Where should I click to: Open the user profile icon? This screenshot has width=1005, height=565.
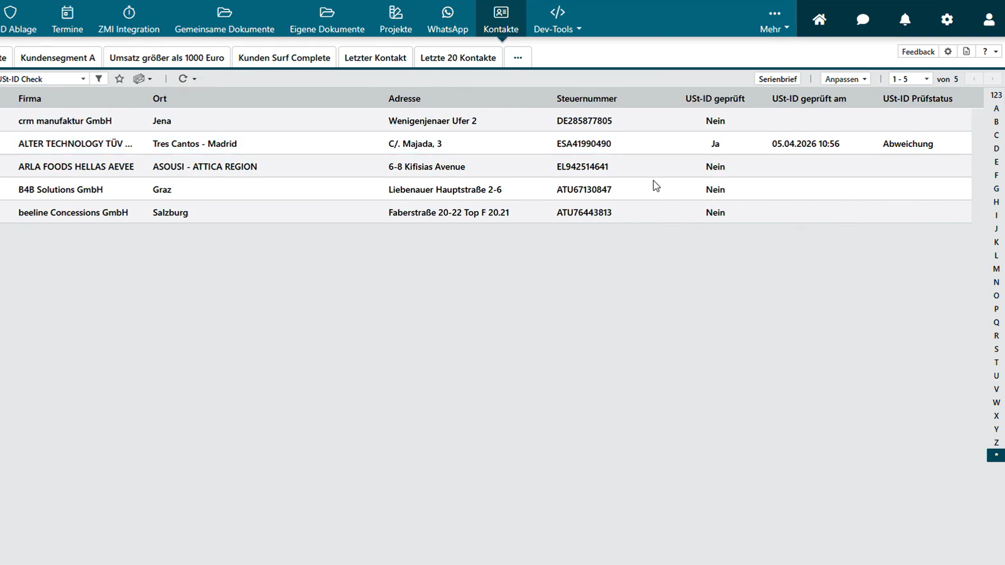coord(989,19)
